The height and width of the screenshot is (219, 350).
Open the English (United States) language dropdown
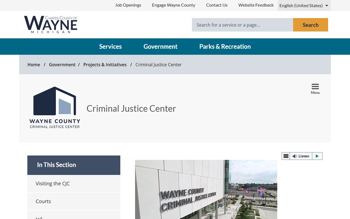(x=304, y=5)
